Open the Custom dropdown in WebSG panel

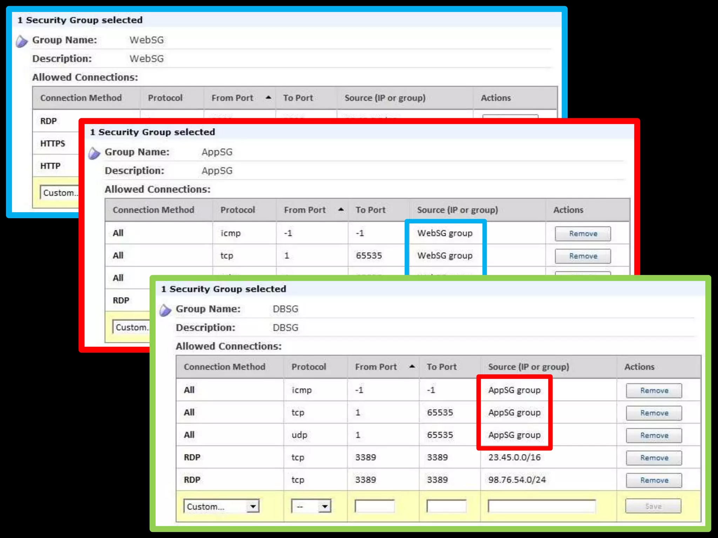click(60, 193)
